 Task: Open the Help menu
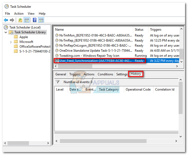tap(42, 14)
